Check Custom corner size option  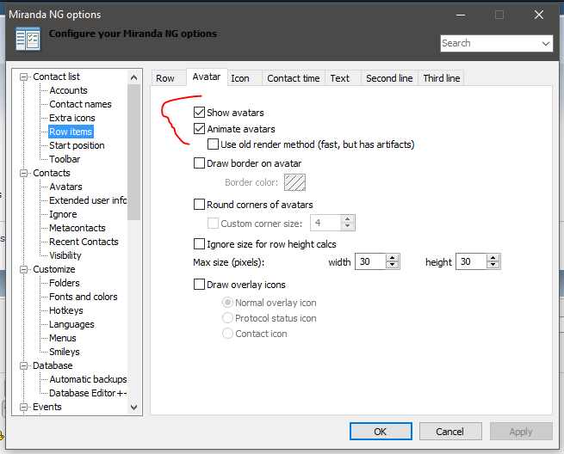click(x=213, y=224)
